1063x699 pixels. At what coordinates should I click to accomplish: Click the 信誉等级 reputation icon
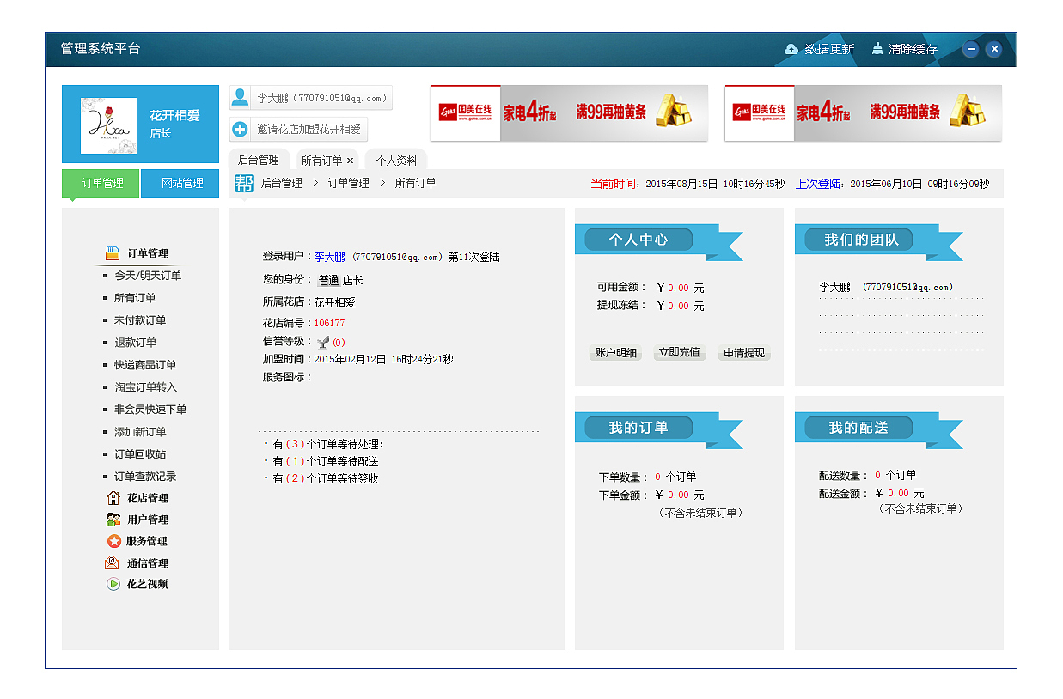pyautogui.click(x=323, y=342)
